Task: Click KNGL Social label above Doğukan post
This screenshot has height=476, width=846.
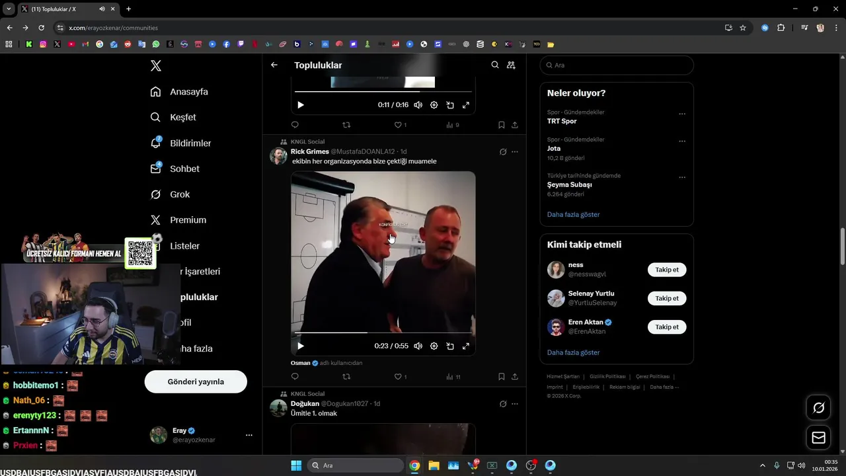Action: (x=307, y=393)
